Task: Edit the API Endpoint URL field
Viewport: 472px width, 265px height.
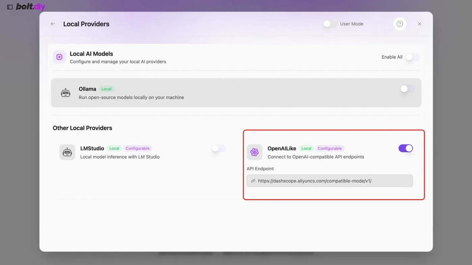Action: point(330,181)
